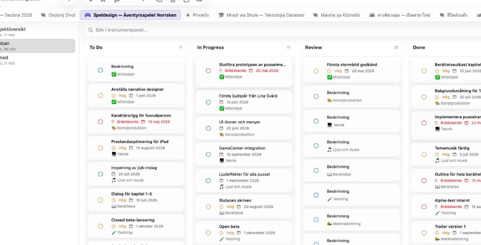Image resolution: width=481 pixels, height=245 pixels.
Task: Select the sidebar item ending in jektöversikt
Action: tap(38, 32)
